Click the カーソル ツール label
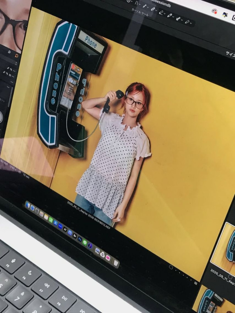 click(x=140, y=12)
